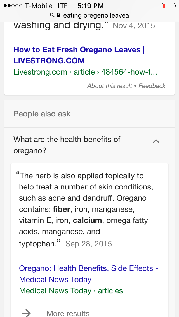This screenshot has height=317, width=179.
Task: Open the "How to Eat Fresh Oregano Leaves" link
Action: pos(79,55)
